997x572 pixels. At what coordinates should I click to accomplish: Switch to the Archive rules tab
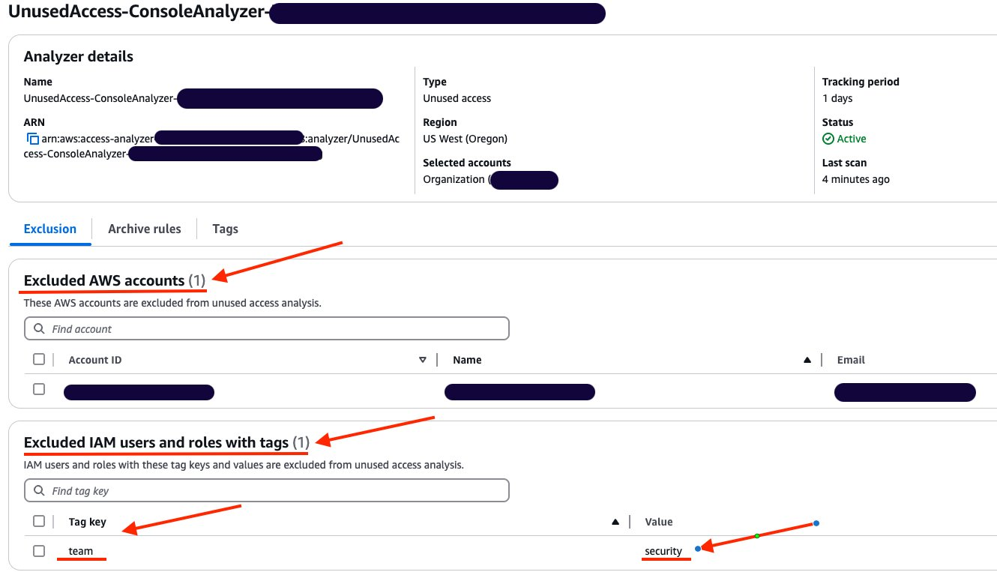click(144, 229)
